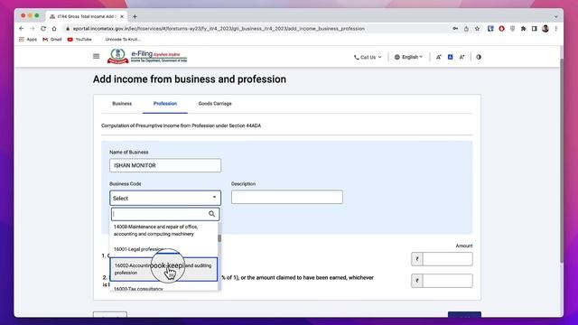Viewport: 578px width, 325px height.
Task: Expand the tab list chevron at top right
Action: click(556, 16)
